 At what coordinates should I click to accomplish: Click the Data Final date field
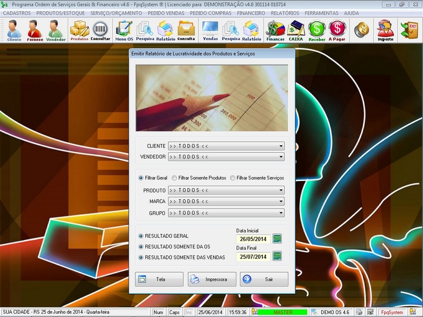pyautogui.click(x=253, y=257)
